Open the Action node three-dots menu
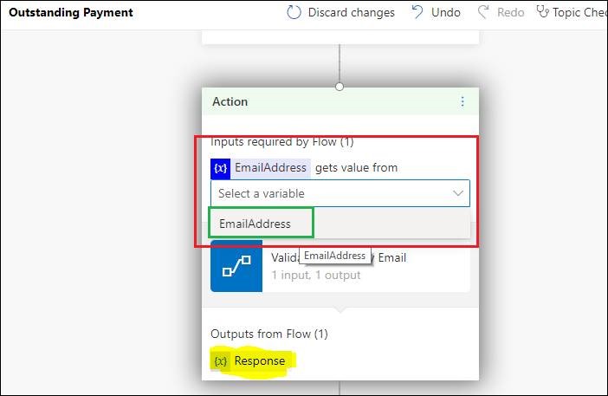Screen dimensions: 608x396 coord(462,101)
